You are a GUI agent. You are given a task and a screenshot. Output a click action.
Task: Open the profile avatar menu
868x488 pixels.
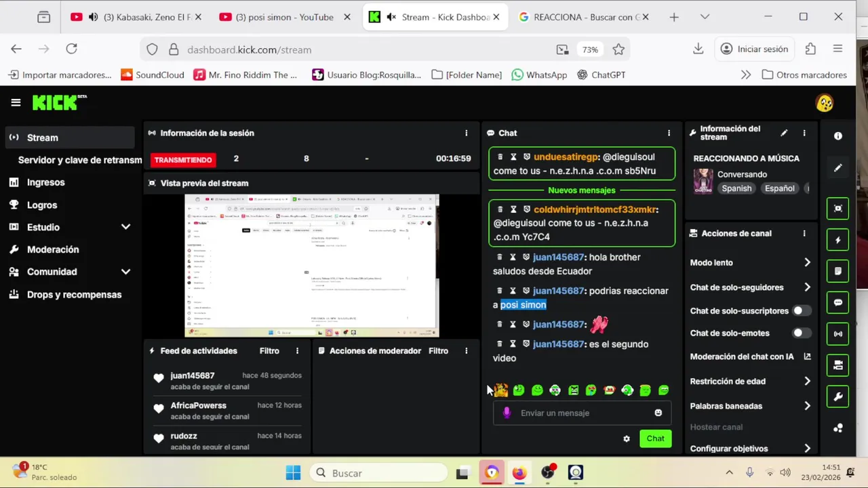[825, 103]
